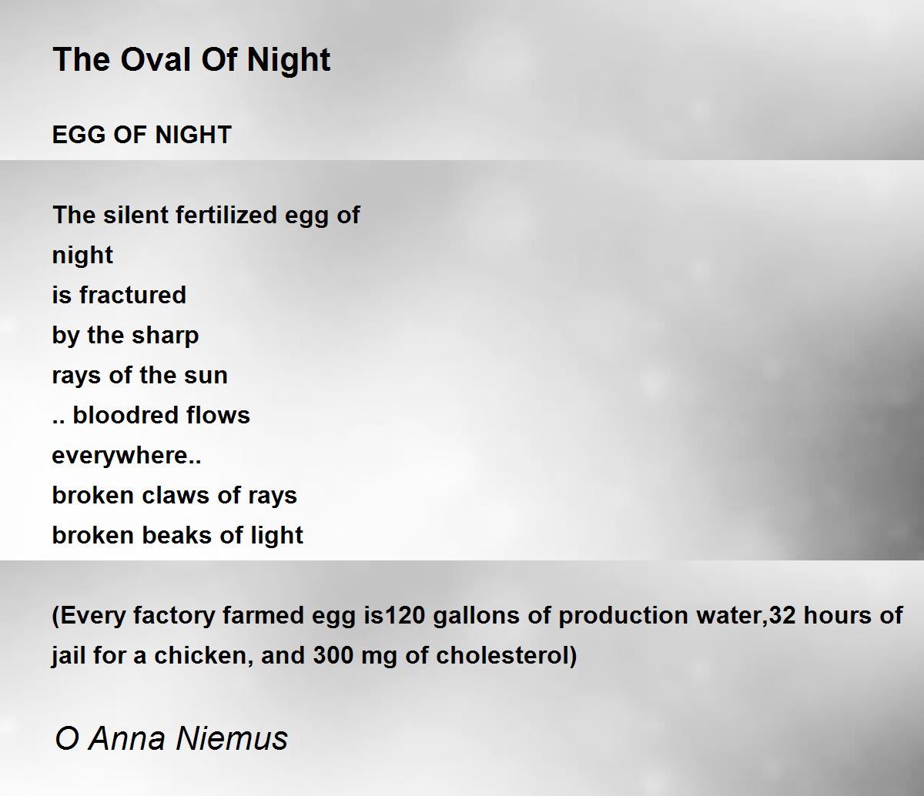Screen dimensions: 924x796
Task: Click the line "broken claws of rays"
Action: click(x=175, y=495)
